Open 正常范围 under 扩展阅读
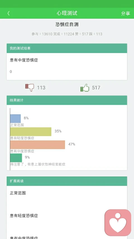 pyautogui.click(x=18, y=193)
